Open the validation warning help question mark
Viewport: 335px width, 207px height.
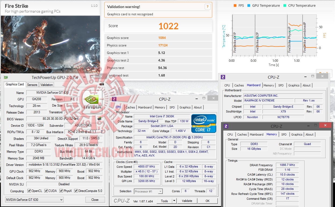(207, 7)
